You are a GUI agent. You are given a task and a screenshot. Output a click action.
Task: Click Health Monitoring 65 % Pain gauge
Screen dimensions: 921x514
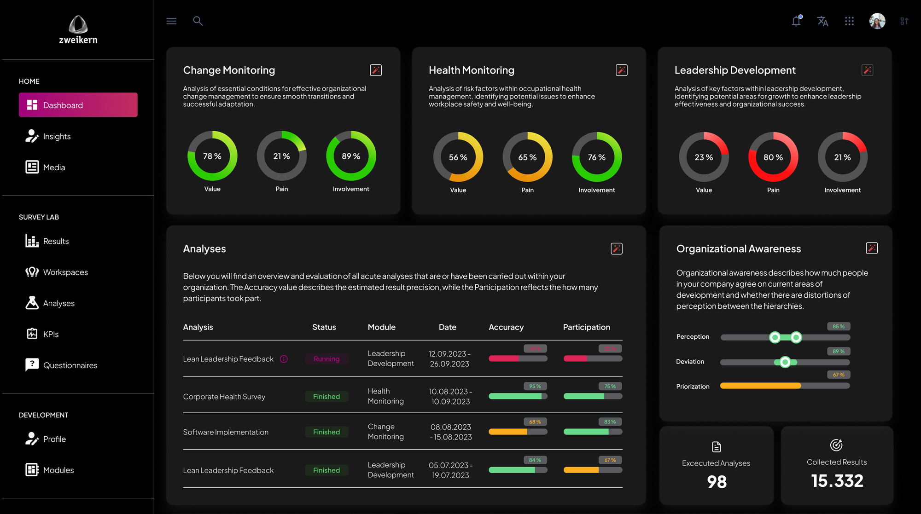[x=527, y=157]
